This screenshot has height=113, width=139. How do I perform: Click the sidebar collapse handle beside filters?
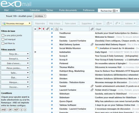[33, 72]
